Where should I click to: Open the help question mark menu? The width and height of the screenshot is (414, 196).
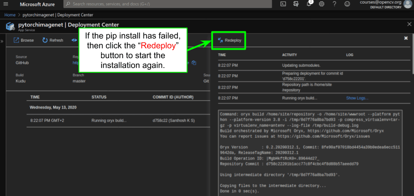coord(334,4)
